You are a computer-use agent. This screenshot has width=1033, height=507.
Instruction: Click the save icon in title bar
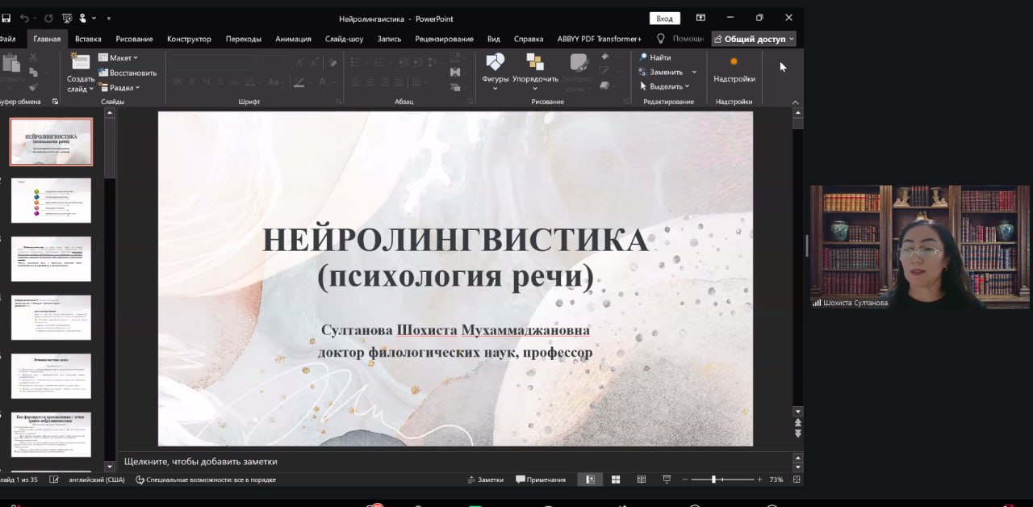6,18
